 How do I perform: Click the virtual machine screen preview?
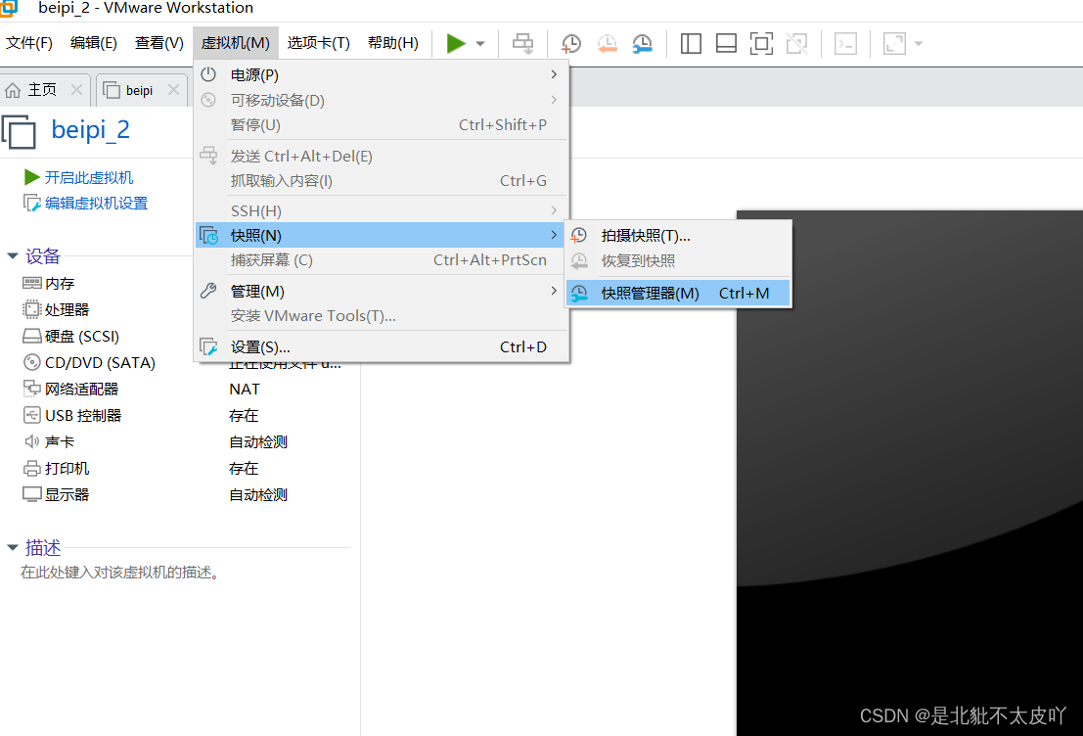pos(910,473)
